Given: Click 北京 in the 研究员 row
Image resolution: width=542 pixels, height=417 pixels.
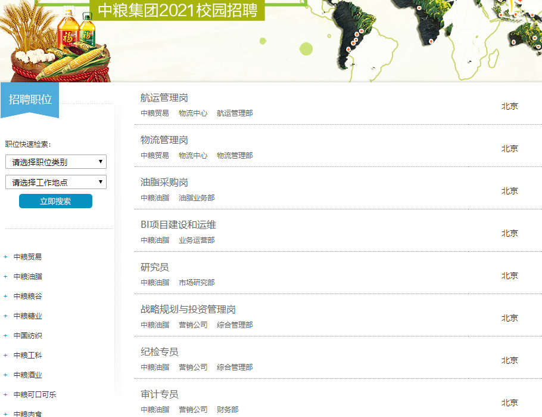Looking at the screenshot, I should click(510, 276).
